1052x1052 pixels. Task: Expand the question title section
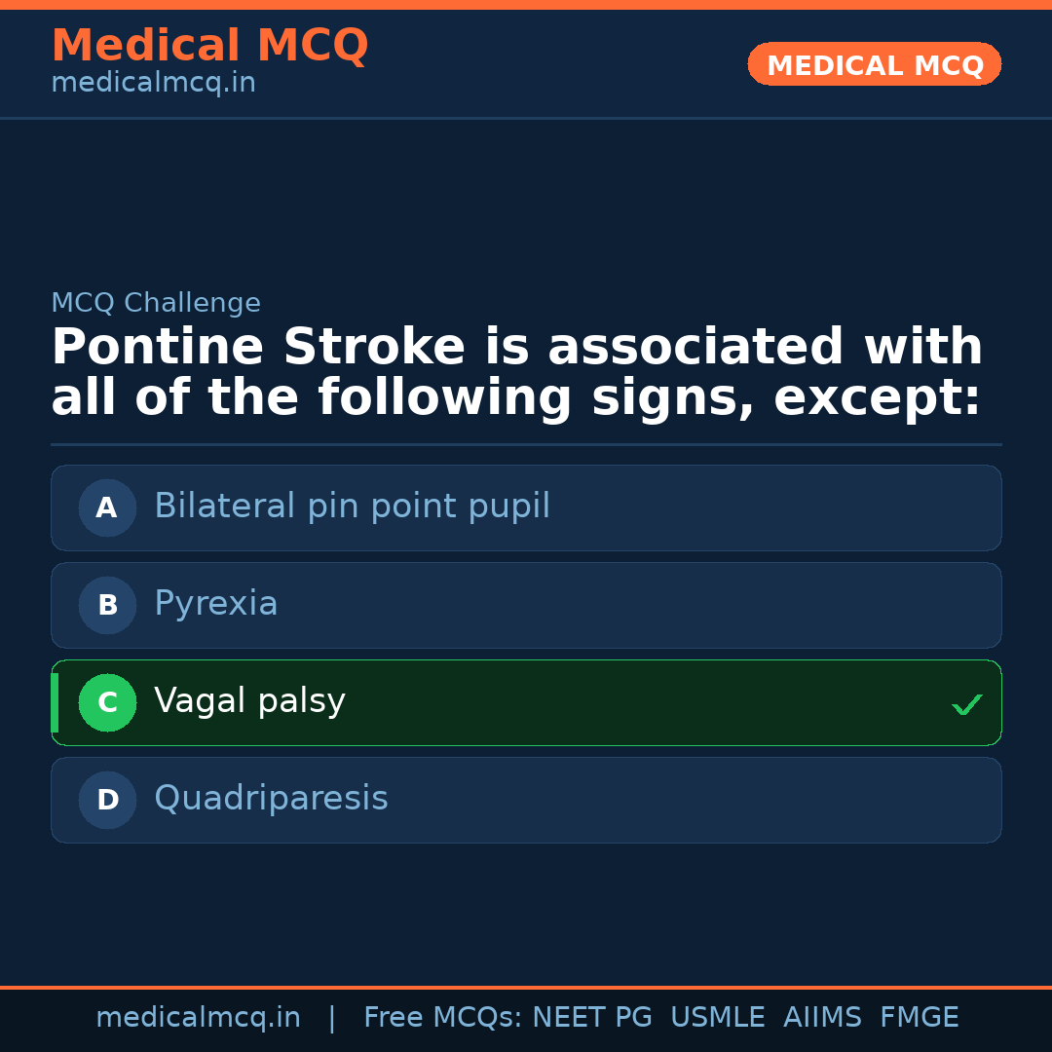click(516, 370)
